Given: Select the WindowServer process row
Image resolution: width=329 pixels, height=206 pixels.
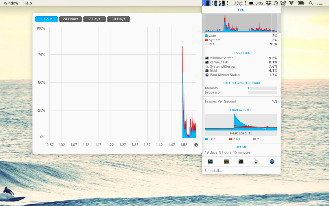Looking at the screenshot, I should click(x=241, y=58).
